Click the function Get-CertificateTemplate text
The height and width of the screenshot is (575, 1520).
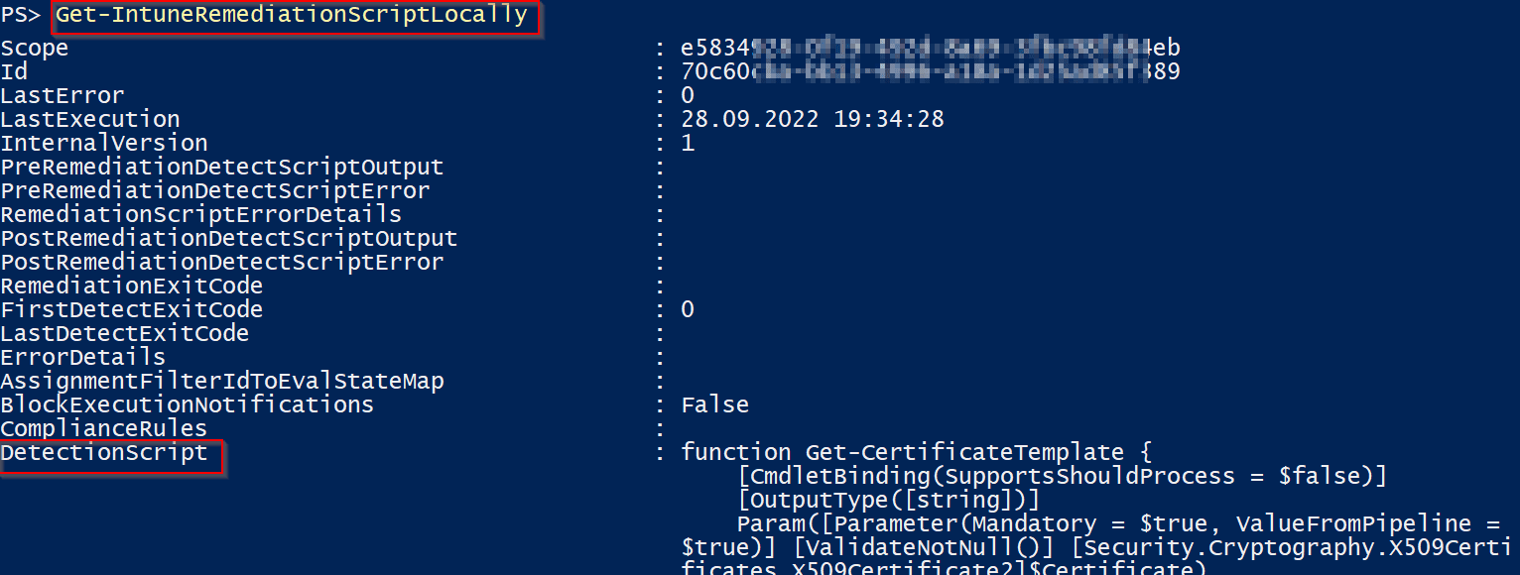point(916,453)
